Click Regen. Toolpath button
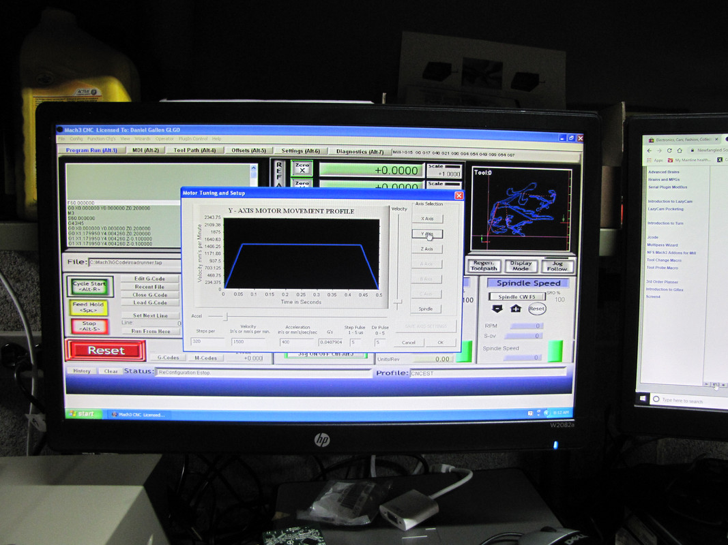The width and height of the screenshot is (728, 545). click(x=483, y=266)
